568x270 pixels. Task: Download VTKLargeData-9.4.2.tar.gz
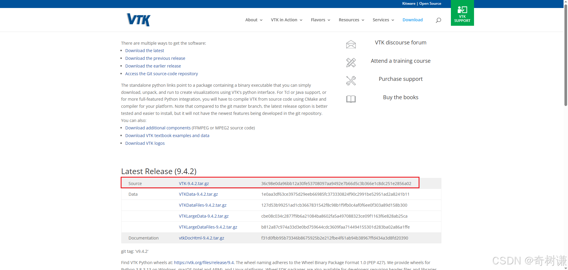(204, 216)
